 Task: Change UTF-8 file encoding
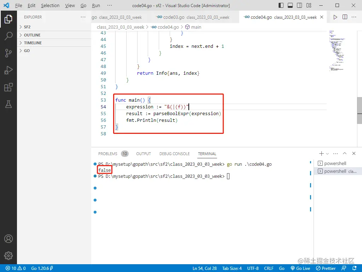(253, 268)
